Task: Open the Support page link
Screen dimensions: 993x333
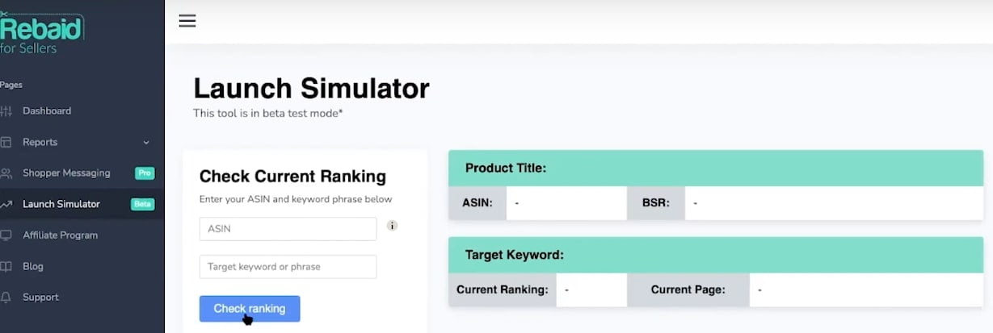Action: pyautogui.click(x=40, y=298)
